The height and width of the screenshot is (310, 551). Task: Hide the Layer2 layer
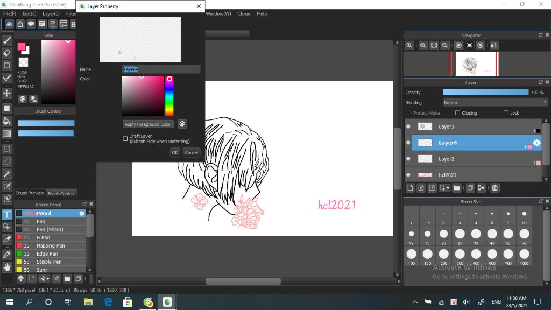pyautogui.click(x=408, y=159)
